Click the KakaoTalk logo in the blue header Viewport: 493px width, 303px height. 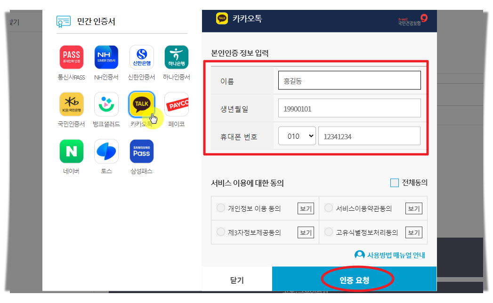pos(222,18)
